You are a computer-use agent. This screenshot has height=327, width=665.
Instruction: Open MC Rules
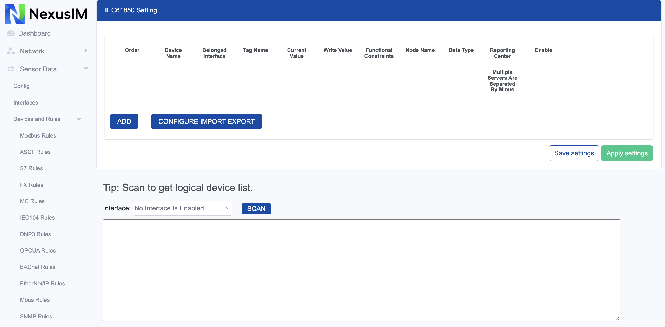(x=32, y=201)
